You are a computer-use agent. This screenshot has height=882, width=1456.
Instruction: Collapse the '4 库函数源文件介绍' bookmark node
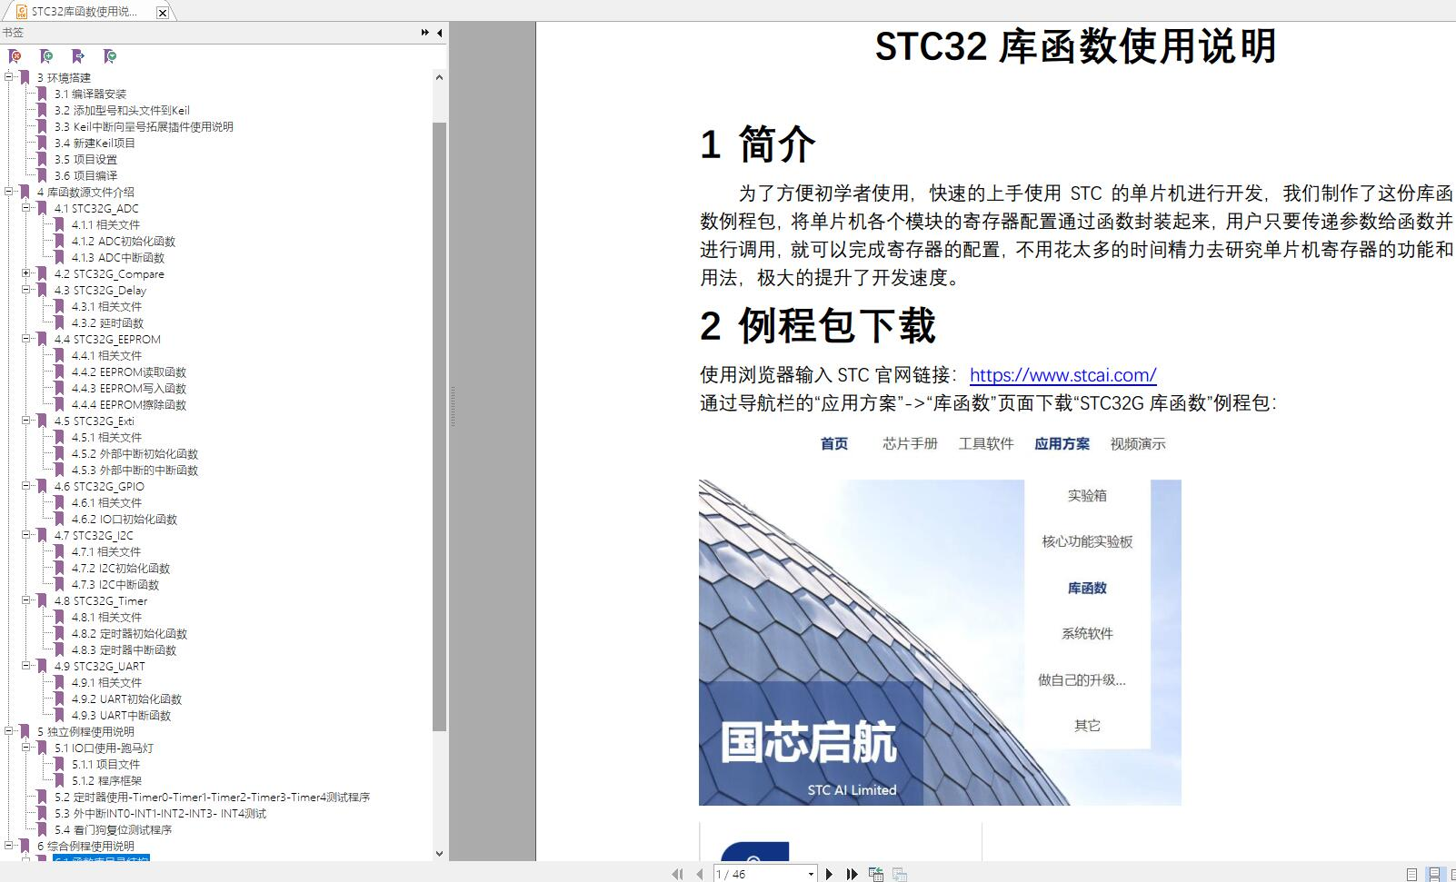(9, 192)
